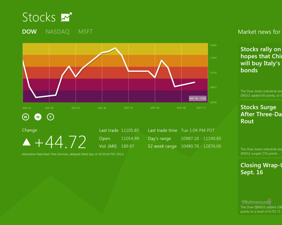
Task: Click the Vol. (Mil) label
Action: pyautogui.click(x=108, y=146)
